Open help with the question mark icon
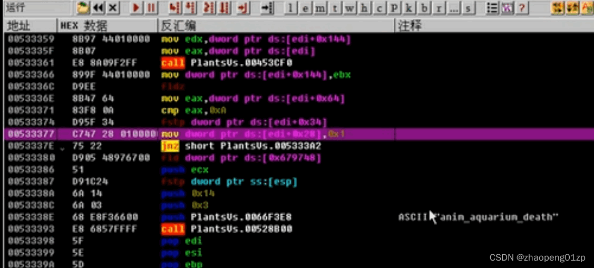The width and height of the screenshot is (594, 268). click(522, 7)
